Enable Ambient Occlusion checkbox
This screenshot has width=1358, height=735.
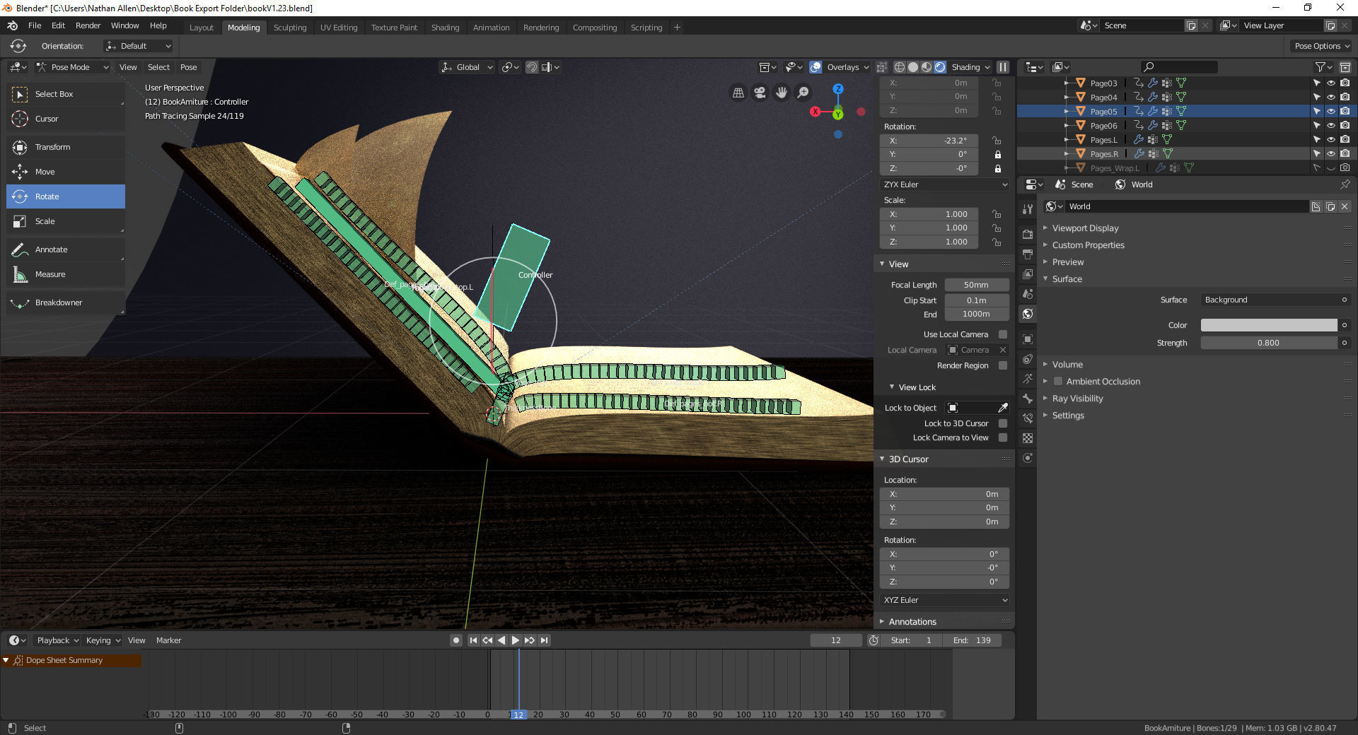(1058, 382)
